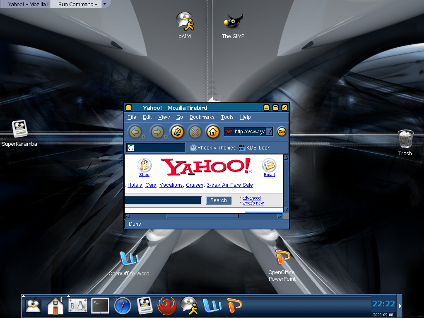
Task: Focus the Google search box in toolbar
Action: click(x=156, y=148)
